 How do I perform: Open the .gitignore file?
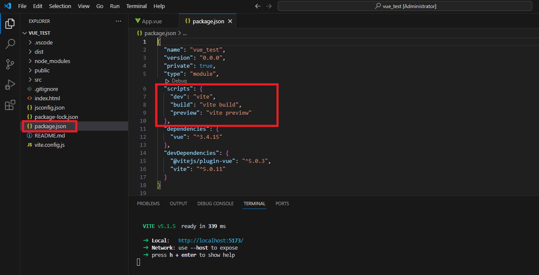74,89
